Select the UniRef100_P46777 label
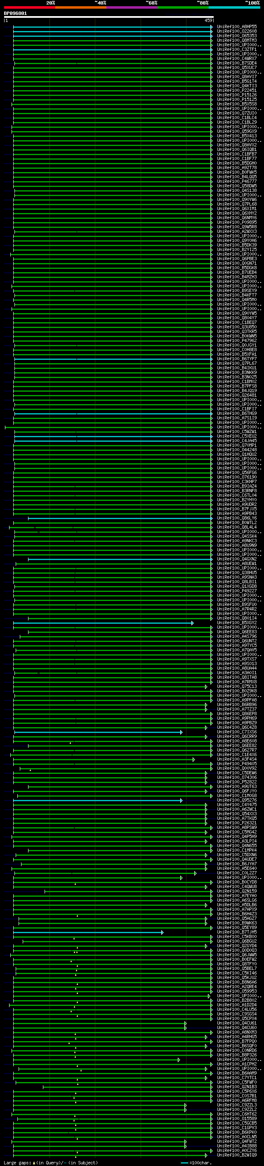 coord(237,182)
